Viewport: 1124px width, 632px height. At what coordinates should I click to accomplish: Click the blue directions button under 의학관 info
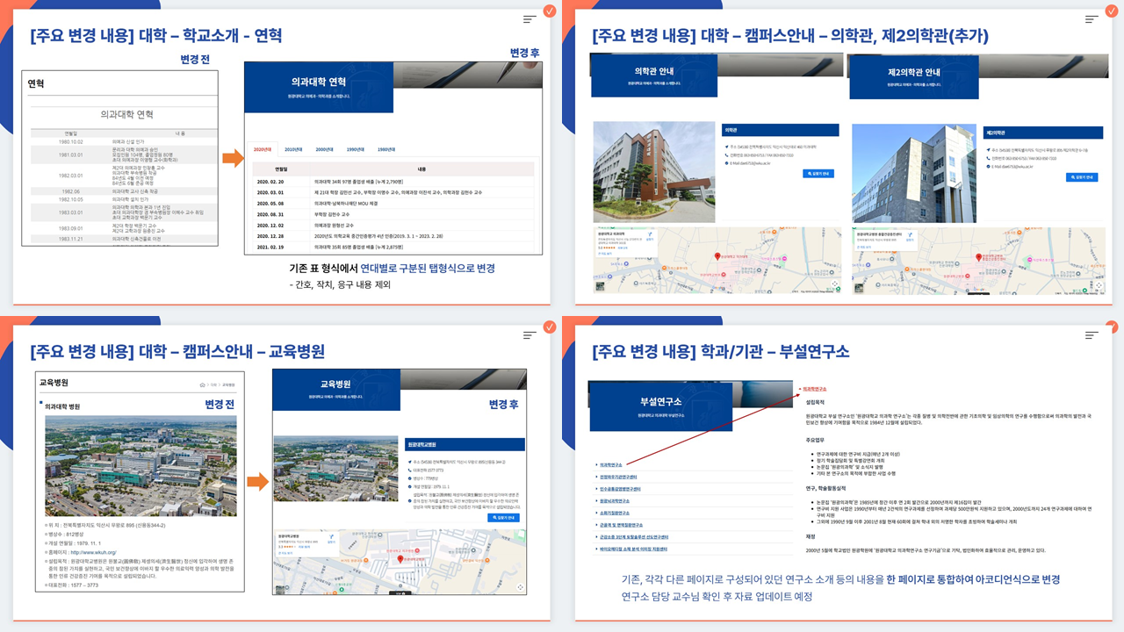tap(818, 174)
